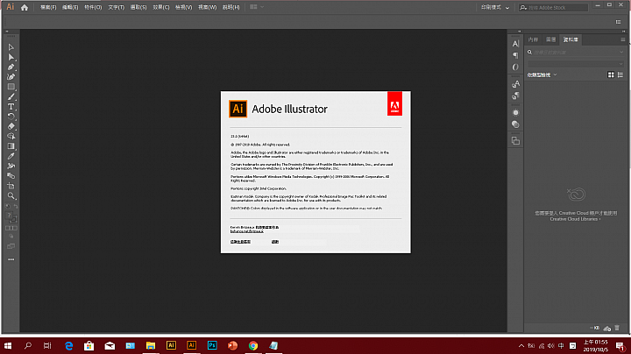
Task: Collapse the icon panel strip arrows
Action: [x=519, y=32]
